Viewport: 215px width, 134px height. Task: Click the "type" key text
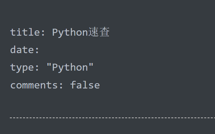point(22,67)
